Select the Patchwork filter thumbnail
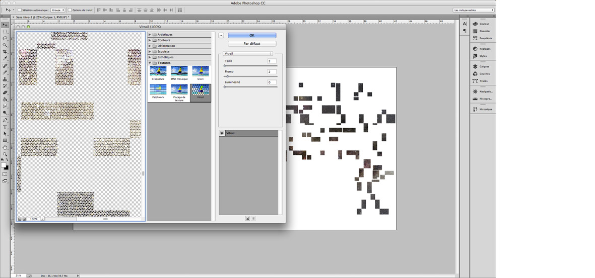The height and width of the screenshot is (278, 595). point(158,91)
